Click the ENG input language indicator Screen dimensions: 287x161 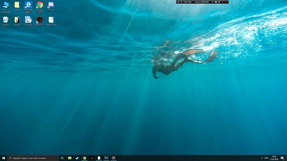pyautogui.click(x=266, y=158)
